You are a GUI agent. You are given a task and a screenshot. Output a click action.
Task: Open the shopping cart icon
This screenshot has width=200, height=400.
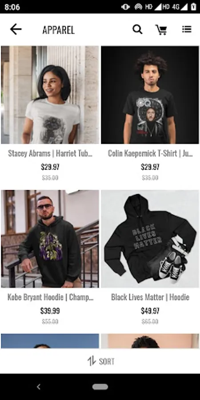(x=161, y=30)
